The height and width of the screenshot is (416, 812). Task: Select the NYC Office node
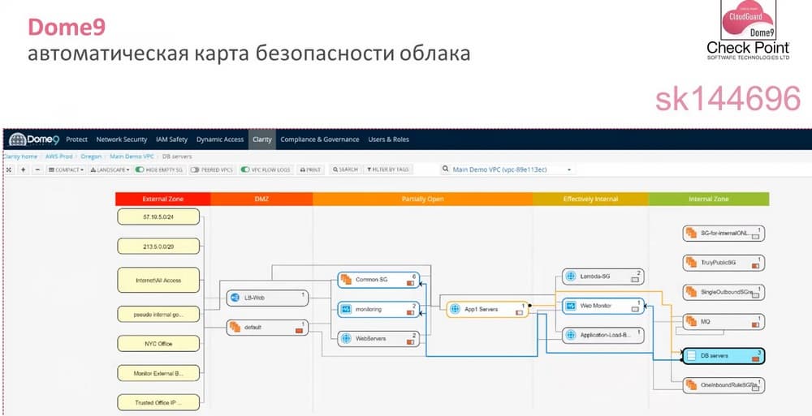click(158, 344)
